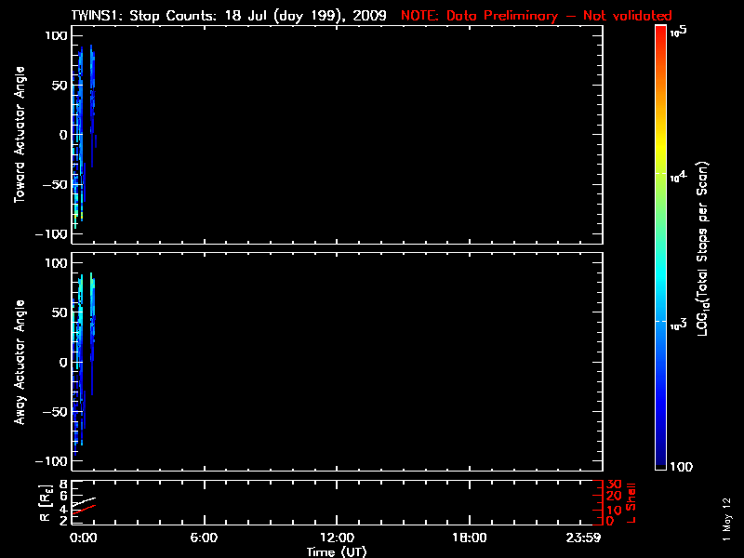Click the red L Shell curve in bottom panel
The width and height of the screenshot is (744, 558).
(x=84, y=510)
